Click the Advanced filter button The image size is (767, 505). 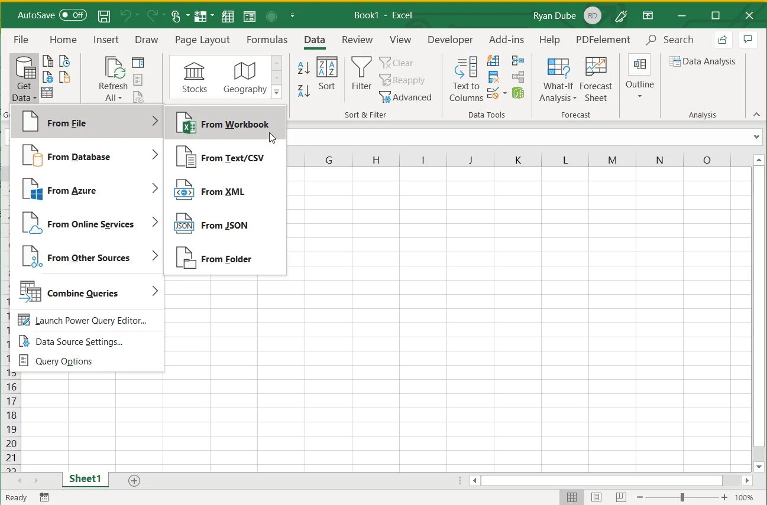click(405, 97)
